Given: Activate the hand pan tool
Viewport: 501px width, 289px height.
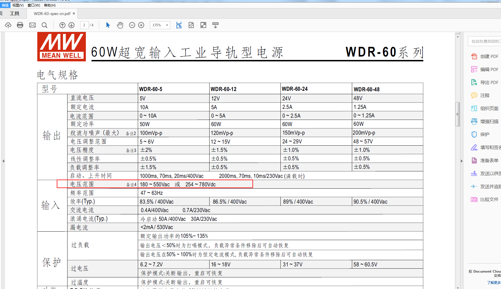Looking at the screenshot, I should pos(120,25).
